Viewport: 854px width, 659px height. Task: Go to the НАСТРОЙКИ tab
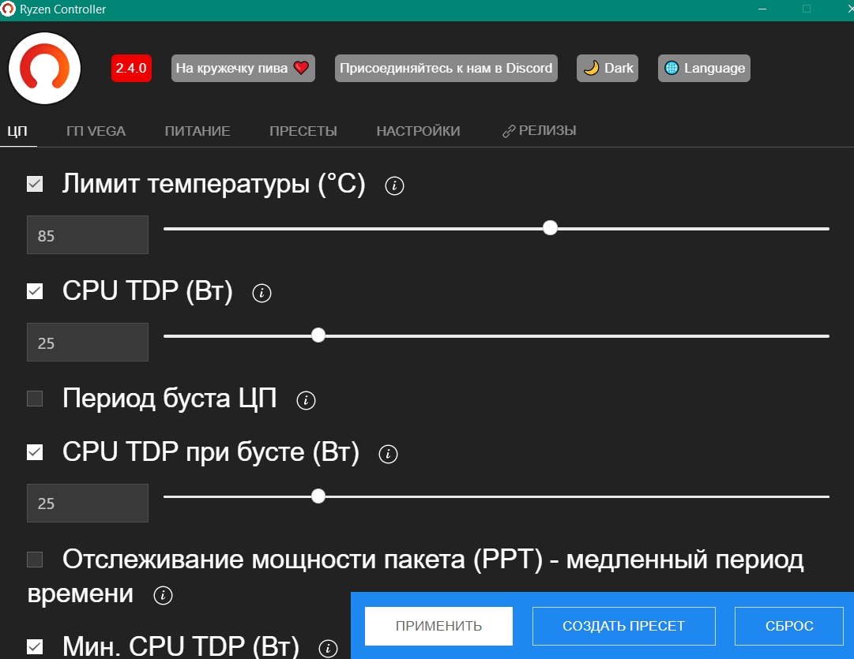point(418,131)
